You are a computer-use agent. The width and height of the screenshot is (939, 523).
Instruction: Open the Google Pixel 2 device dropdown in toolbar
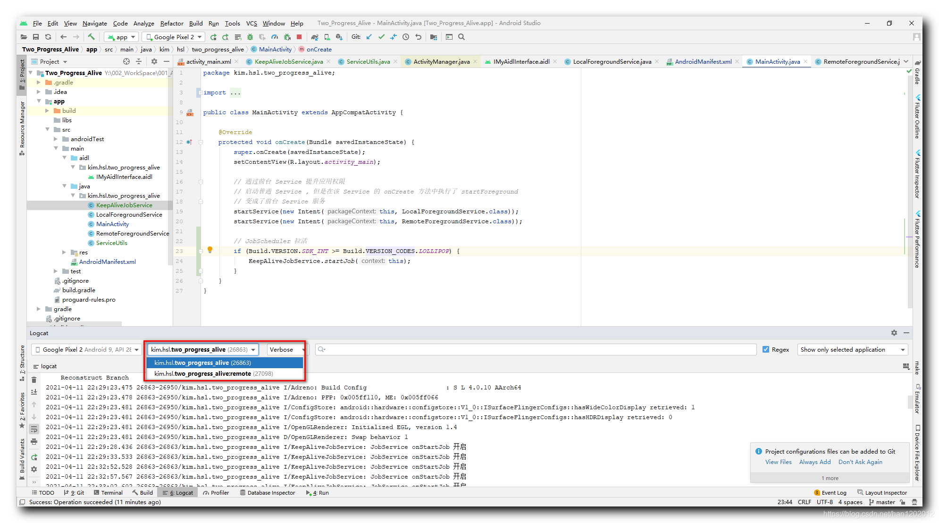pyautogui.click(x=174, y=37)
